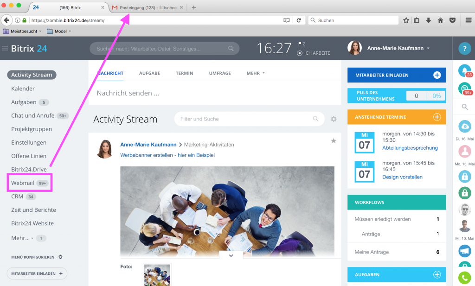Expand the Mehr... item in left menu
The height and width of the screenshot is (286, 475).
coord(22,238)
